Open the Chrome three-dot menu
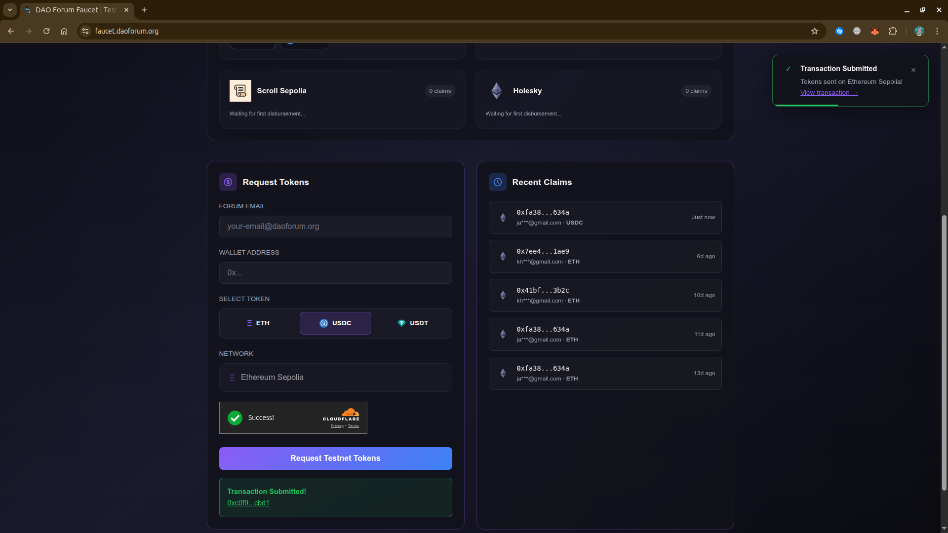Viewport: 948px width, 533px height. (x=937, y=31)
